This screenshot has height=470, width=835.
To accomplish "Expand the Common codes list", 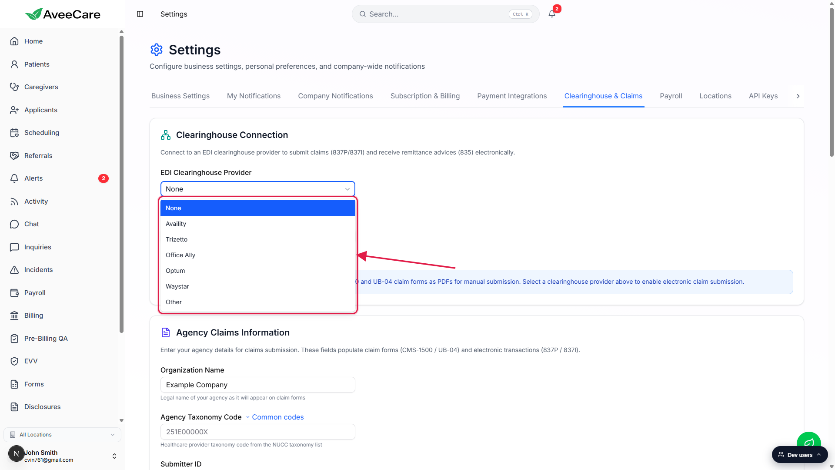I will pos(274,417).
